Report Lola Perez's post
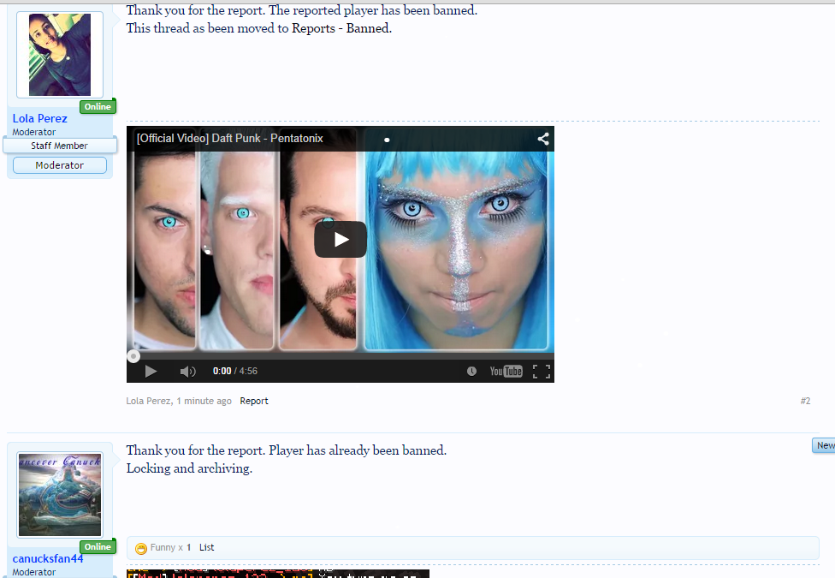This screenshot has height=578, width=835. (x=254, y=401)
